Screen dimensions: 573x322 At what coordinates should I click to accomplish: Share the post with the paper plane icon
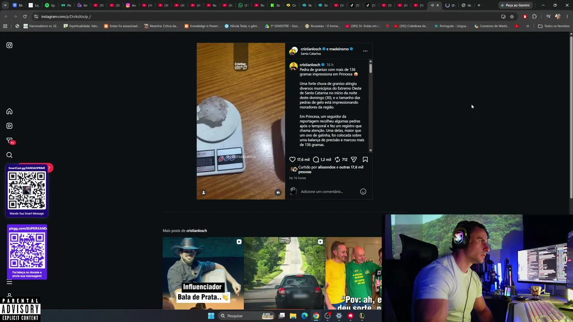[354, 159]
